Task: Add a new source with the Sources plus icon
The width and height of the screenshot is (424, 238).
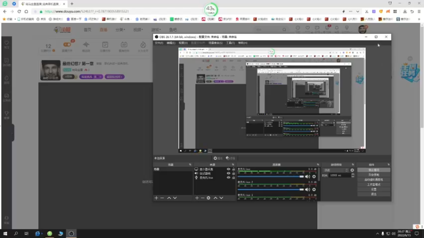Action: pyautogui.click(x=197, y=198)
